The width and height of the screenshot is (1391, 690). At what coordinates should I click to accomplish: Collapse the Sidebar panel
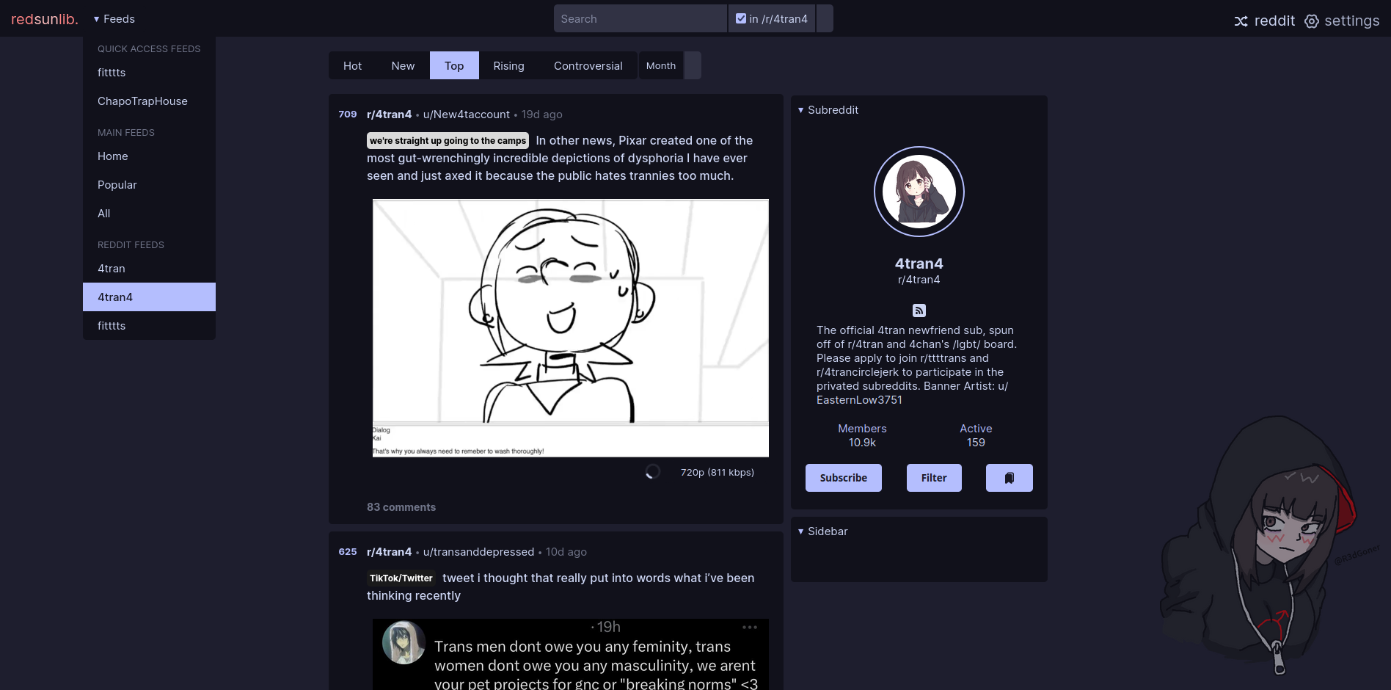coord(822,531)
